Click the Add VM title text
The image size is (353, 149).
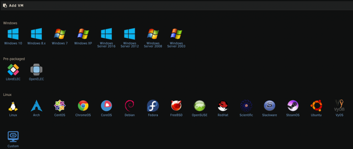pyautogui.click(x=16, y=5)
